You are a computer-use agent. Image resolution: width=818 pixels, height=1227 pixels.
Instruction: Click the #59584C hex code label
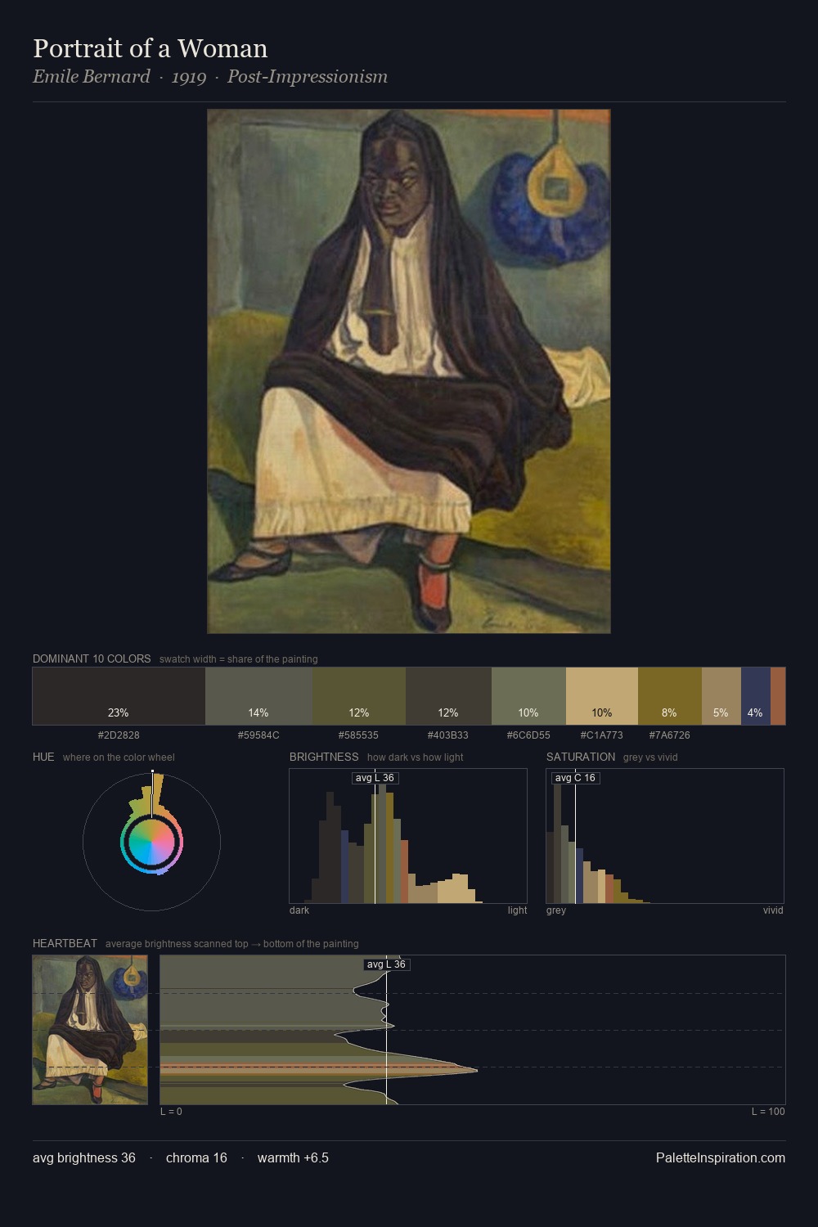click(258, 735)
